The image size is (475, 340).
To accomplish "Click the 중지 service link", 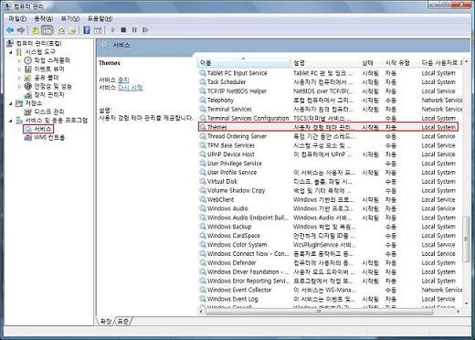I will tap(123, 80).
